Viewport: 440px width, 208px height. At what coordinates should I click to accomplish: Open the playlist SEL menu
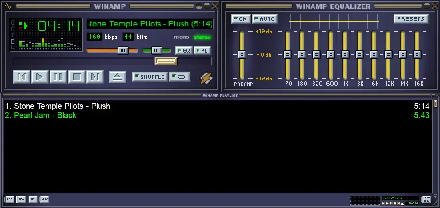(x=32, y=199)
